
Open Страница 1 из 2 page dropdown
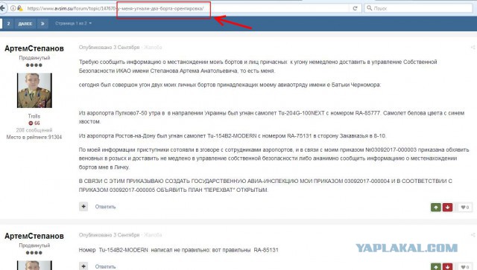(73, 23)
